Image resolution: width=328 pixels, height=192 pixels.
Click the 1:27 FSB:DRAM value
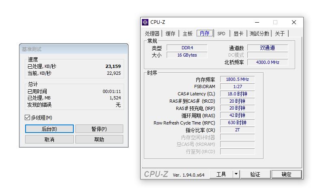tap(238, 87)
